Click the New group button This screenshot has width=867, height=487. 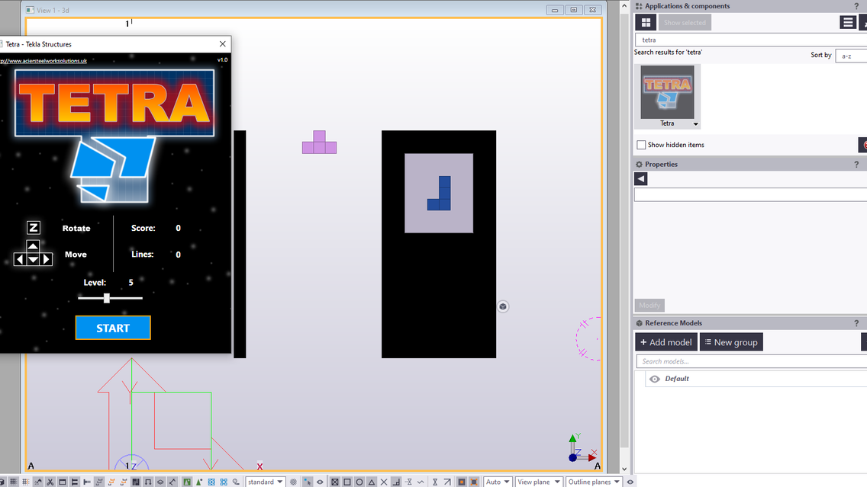pos(731,342)
